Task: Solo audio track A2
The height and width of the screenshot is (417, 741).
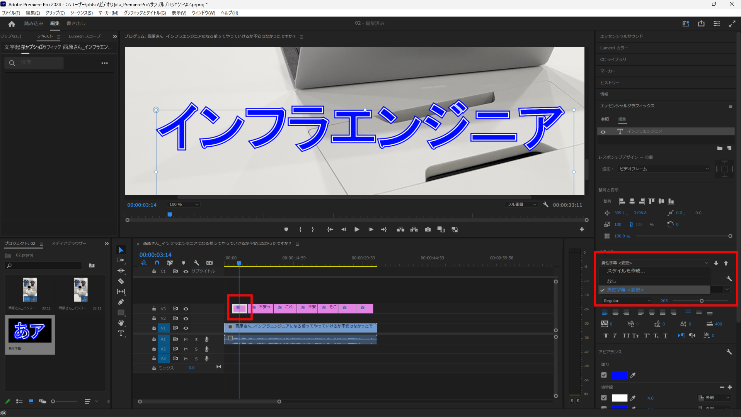Action: point(196,349)
